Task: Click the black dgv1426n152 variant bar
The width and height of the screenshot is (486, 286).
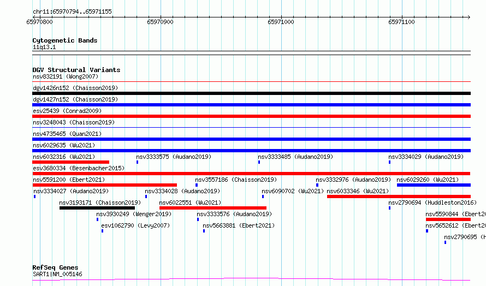Action: pos(251,93)
